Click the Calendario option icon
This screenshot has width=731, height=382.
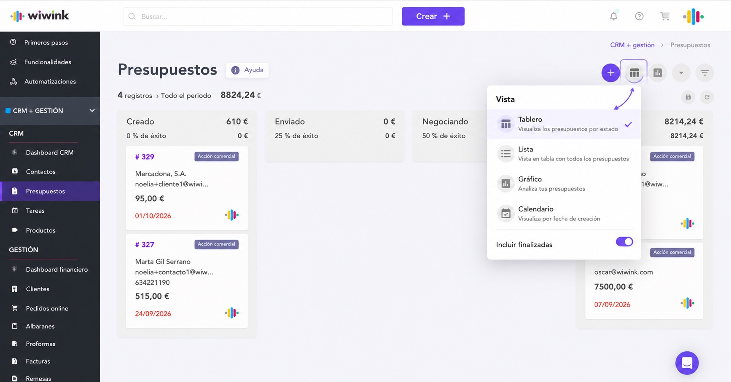(505, 214)
